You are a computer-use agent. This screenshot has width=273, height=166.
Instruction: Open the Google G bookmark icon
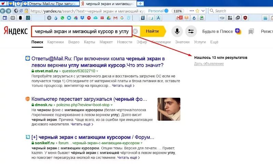pos(122,18)
